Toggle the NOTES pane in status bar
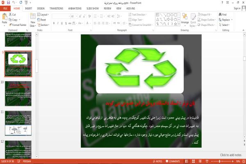 [157, 161]
